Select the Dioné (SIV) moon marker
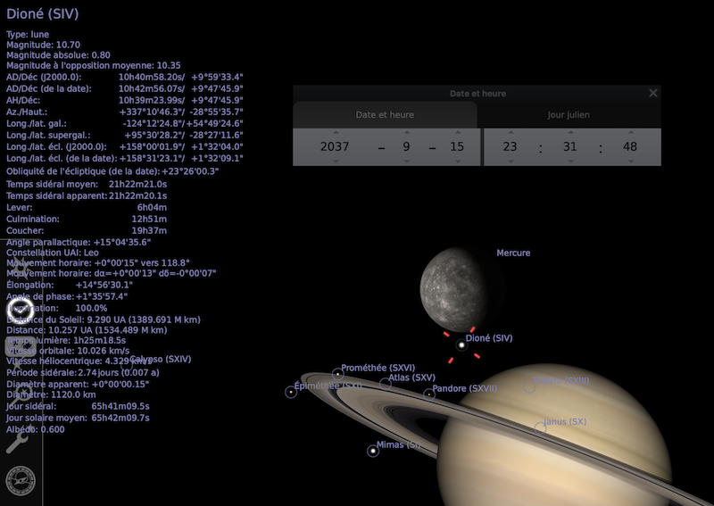 [461, 344]
